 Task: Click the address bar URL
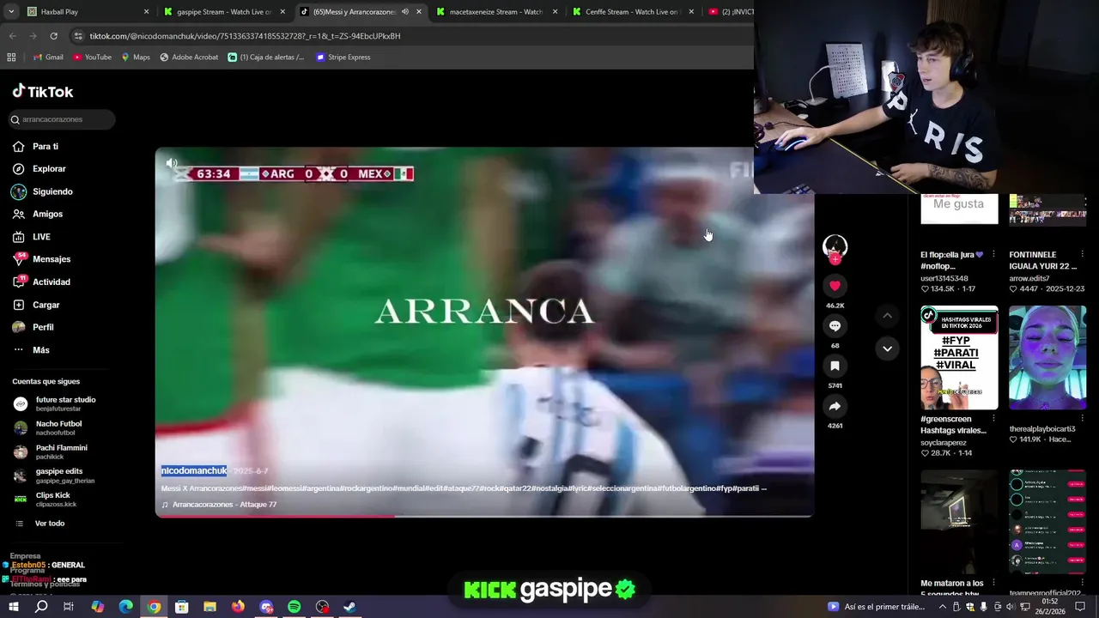(245, 36)
